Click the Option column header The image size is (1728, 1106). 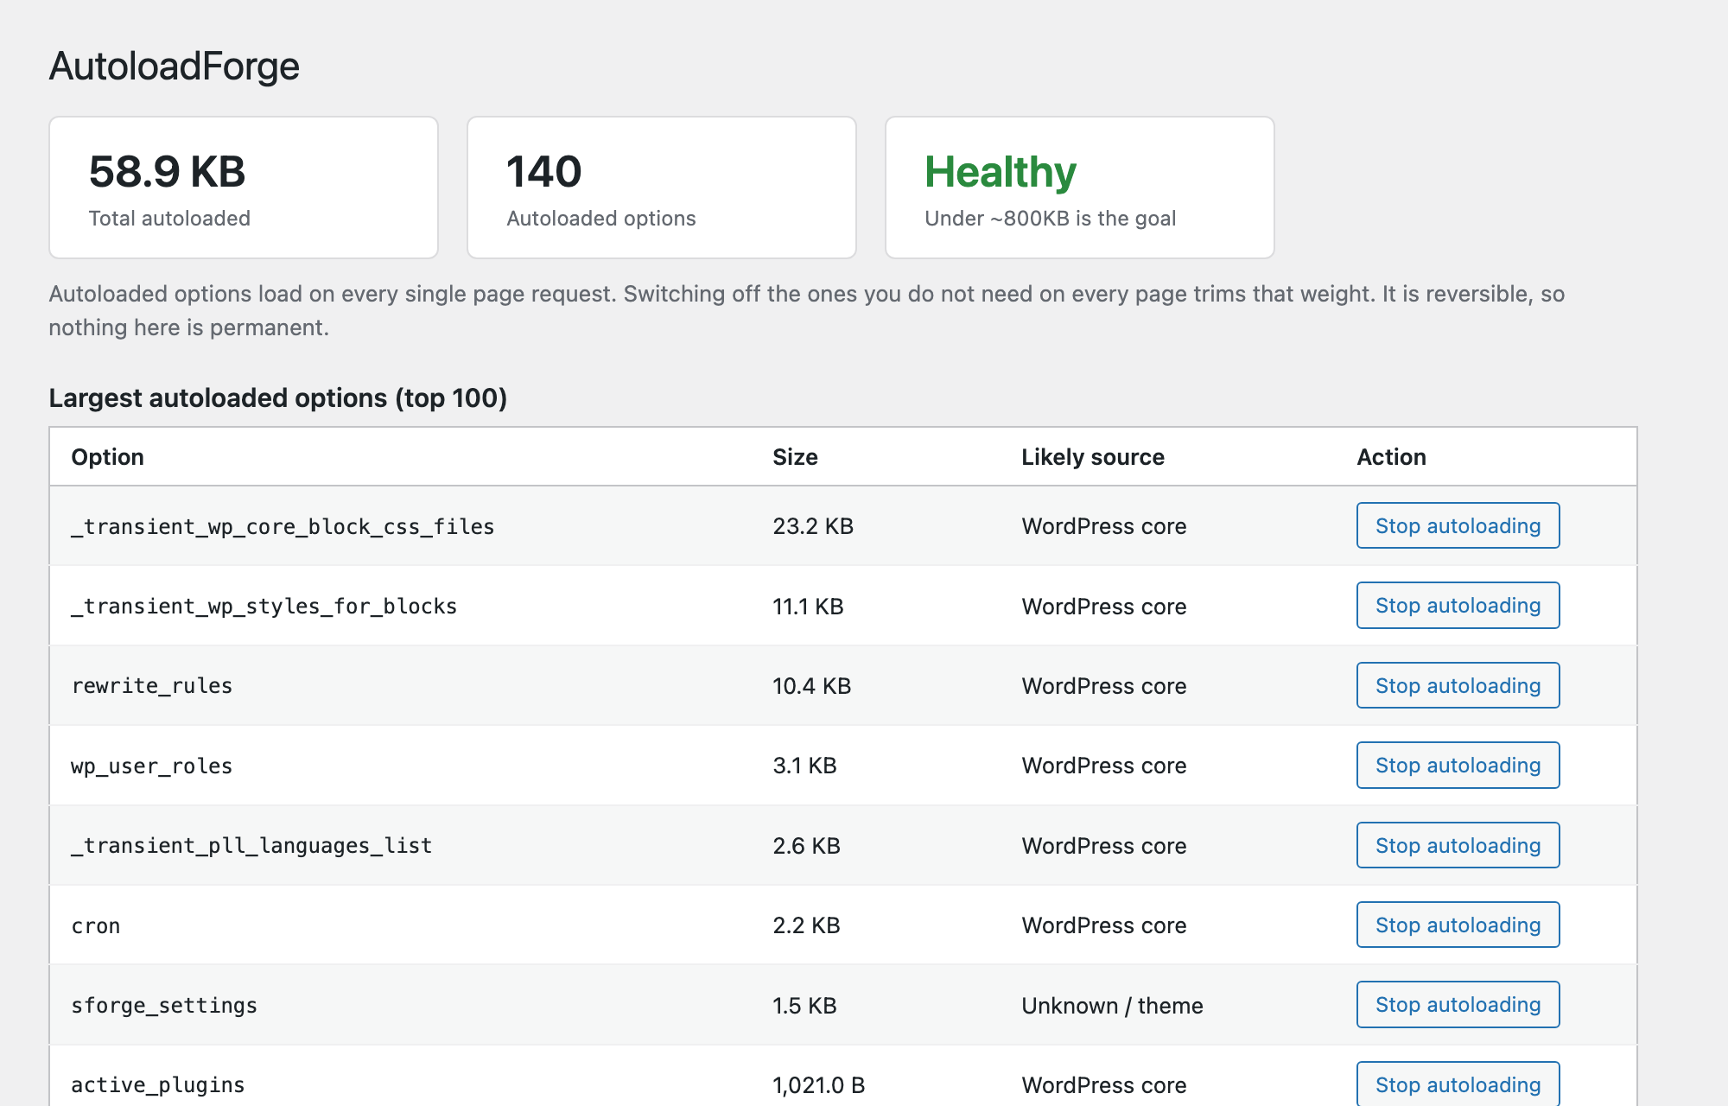pos(108,457)
